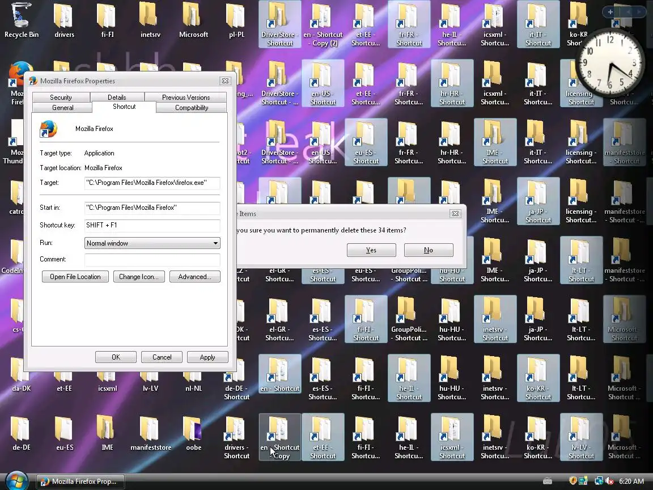
Task: Switch to the Details tab
Action: pyautogui.click(x=117, y=97)
